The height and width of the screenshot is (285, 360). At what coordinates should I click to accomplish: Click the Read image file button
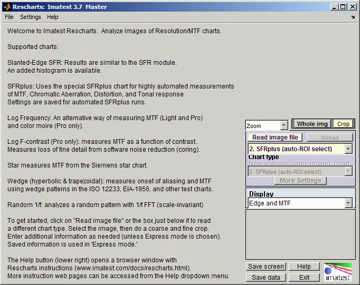coord(275,137)
